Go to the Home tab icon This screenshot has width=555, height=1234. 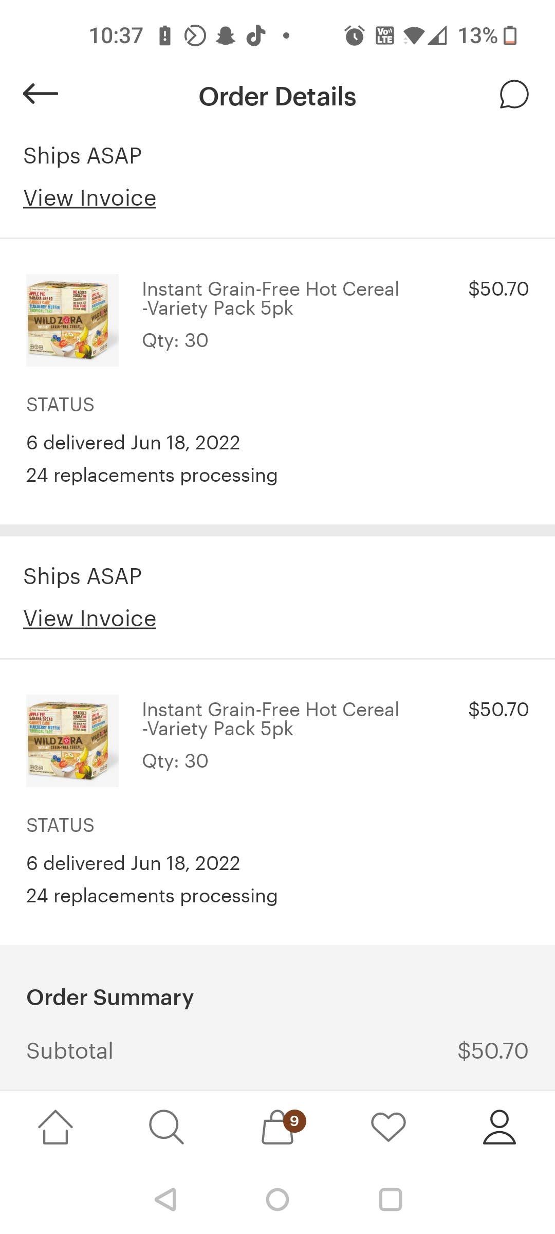pyautogui.click(x=55, y=1127)
